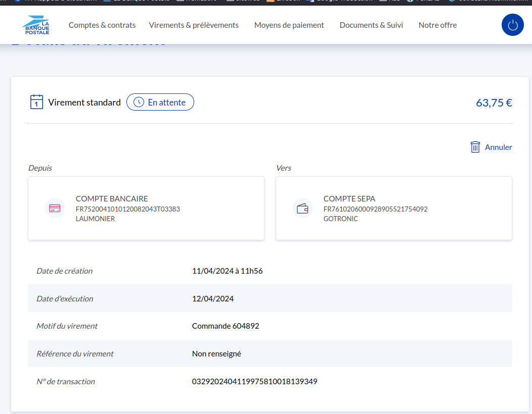Image resolution: width=532 pixels, height=414 pixels.
Task: Click the Annuler link text
Action: 498,147
